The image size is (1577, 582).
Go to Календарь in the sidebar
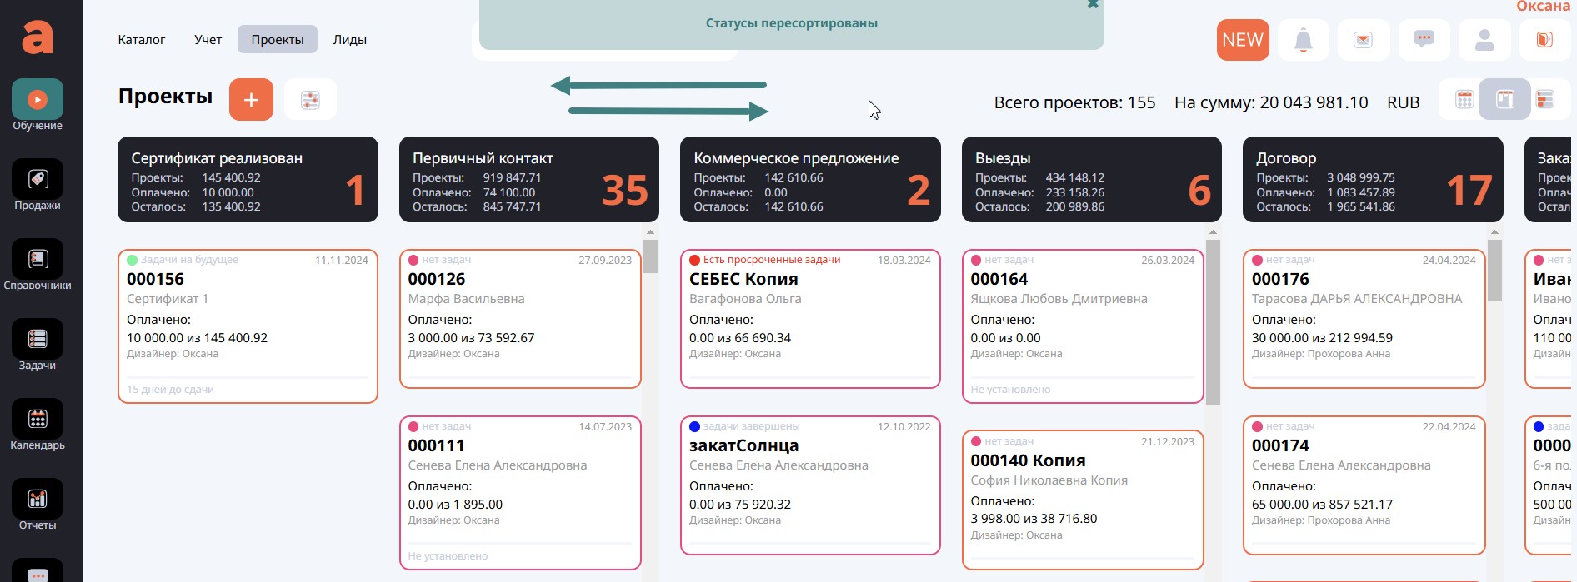point(38,425)
